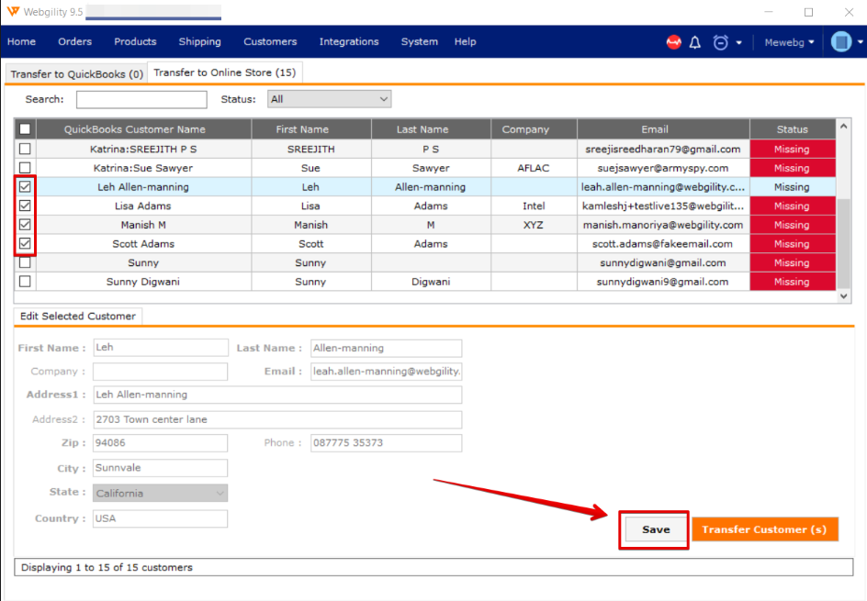Click the customer list scroll down arrow
Viewport: 867px width, 601px height.
click(843, 296)
